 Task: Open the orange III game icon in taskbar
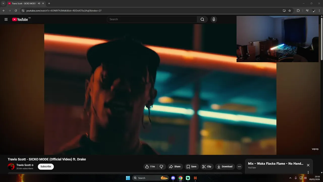[195, 178]
